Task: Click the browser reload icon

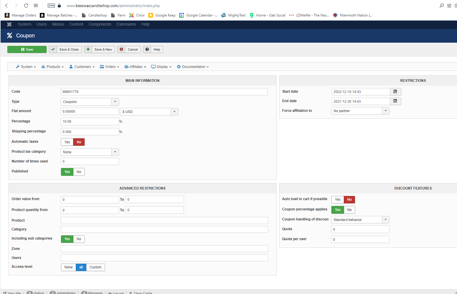Action: pyautogui.click(x=26, y=6)
